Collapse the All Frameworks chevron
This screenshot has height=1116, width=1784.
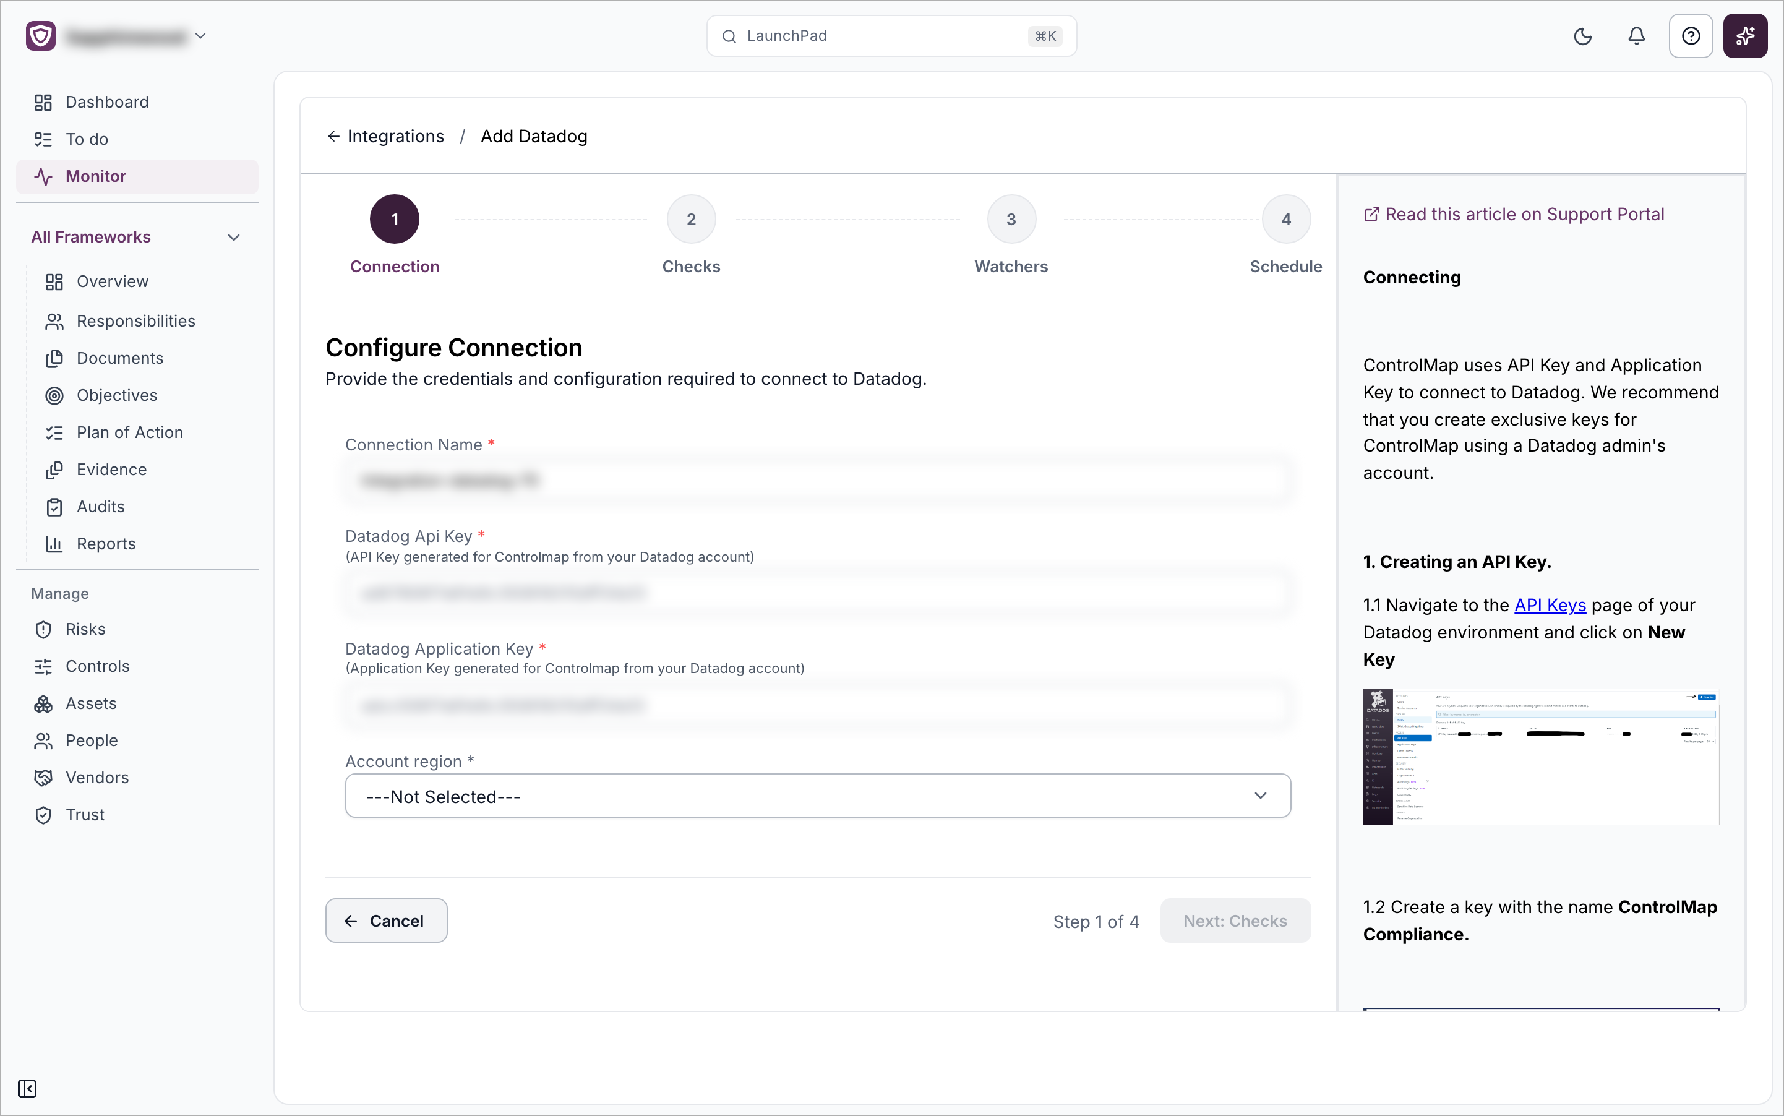234,237
